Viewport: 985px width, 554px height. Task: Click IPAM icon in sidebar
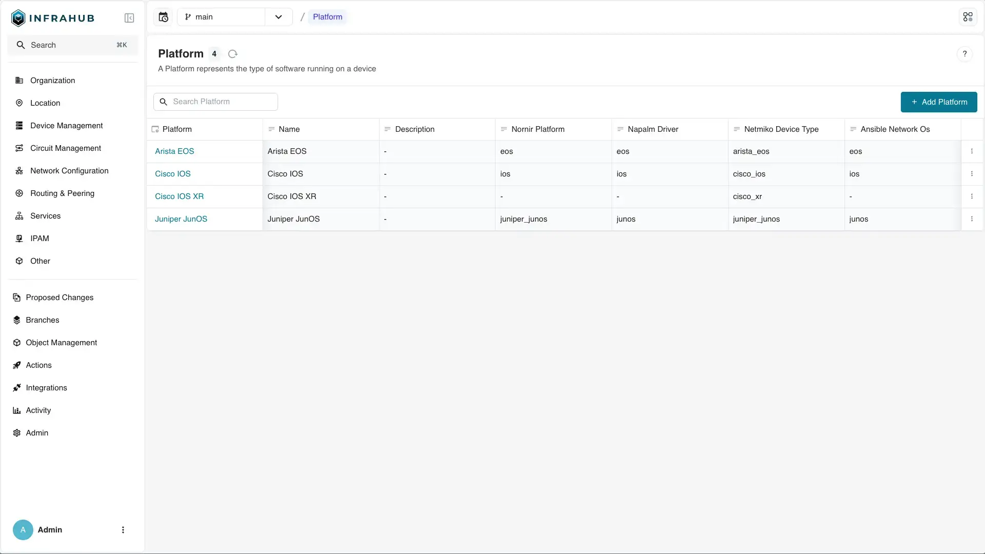[19, 239]
